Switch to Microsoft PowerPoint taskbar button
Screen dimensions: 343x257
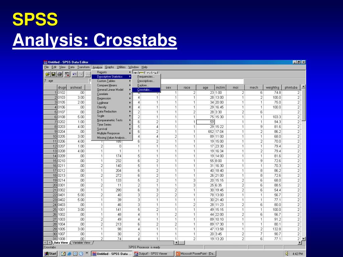[196, 254]
